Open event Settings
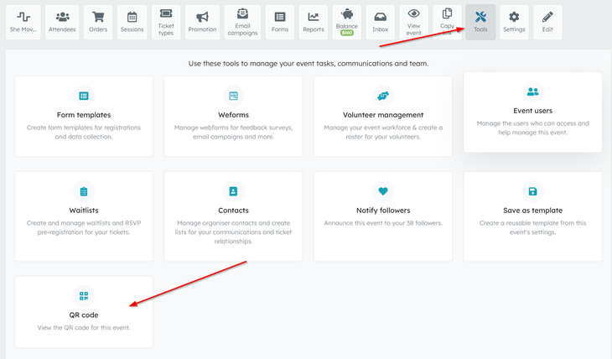This screenshot has width=612, height=359. pos(514,22)
